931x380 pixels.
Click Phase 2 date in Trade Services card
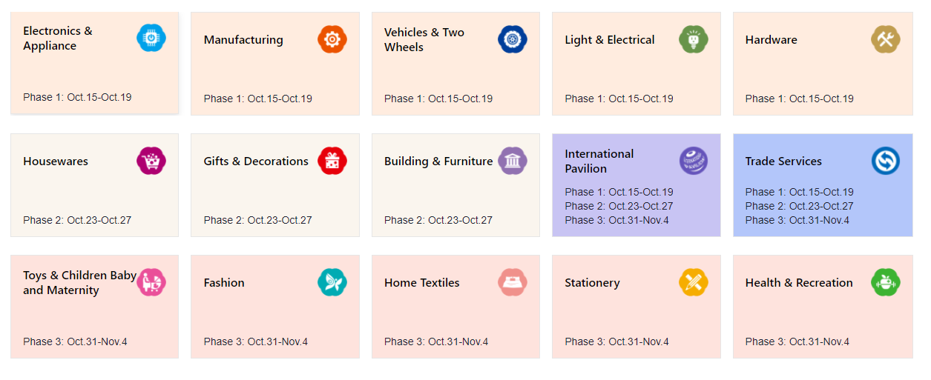799,206
